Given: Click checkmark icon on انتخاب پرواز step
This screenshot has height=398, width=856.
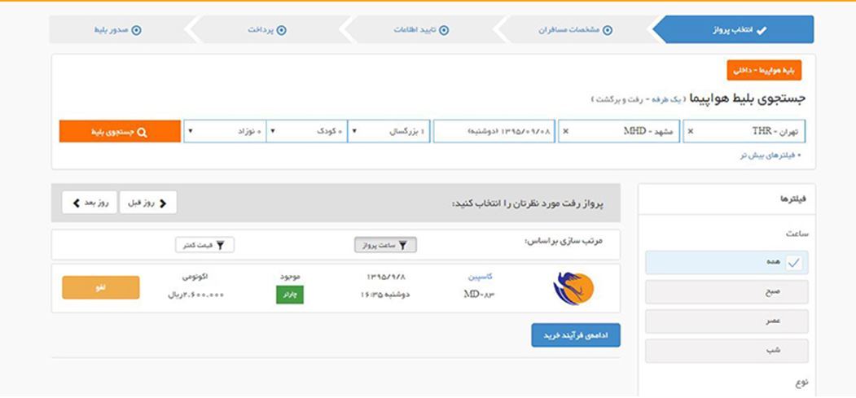Looking at the screenshot, I should pos(762,31).
